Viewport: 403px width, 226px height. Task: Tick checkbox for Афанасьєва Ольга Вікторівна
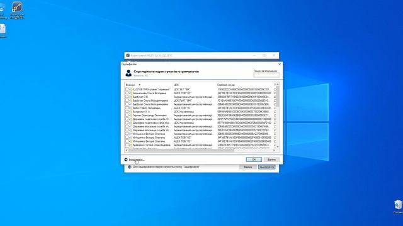[127, 94]
